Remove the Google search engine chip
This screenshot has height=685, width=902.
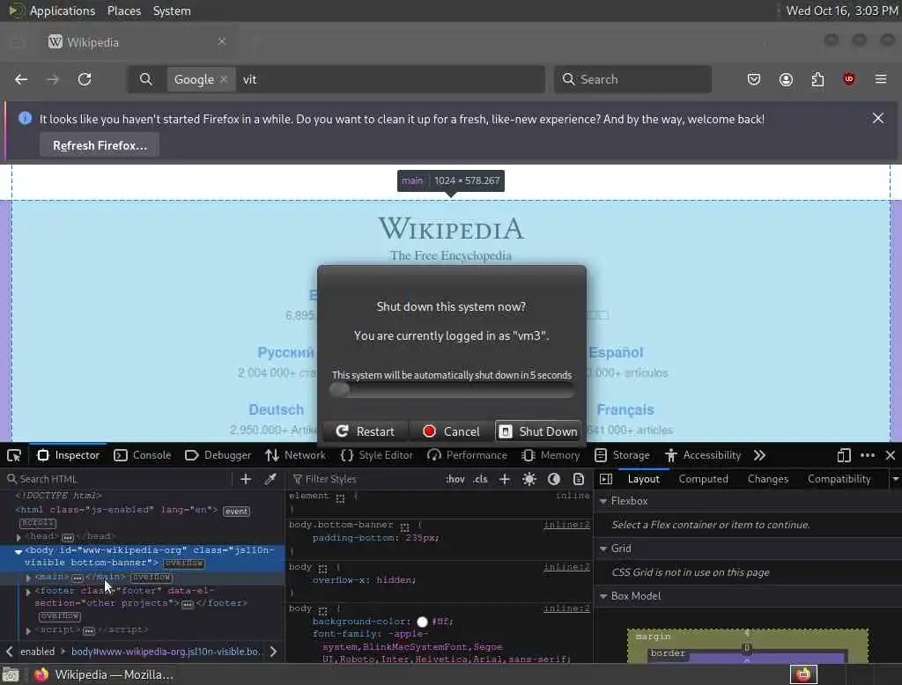[224, 79]
